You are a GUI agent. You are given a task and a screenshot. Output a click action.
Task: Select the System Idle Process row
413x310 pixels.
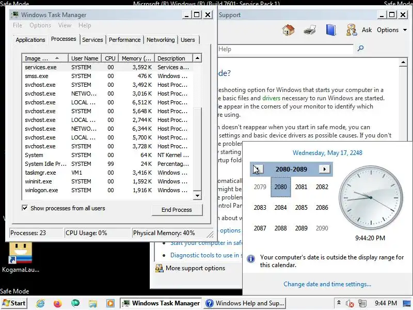coord(107,164)
